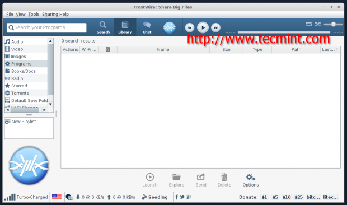347x205 pixels.
Task: Play the current track
Action: pos(203,27)
